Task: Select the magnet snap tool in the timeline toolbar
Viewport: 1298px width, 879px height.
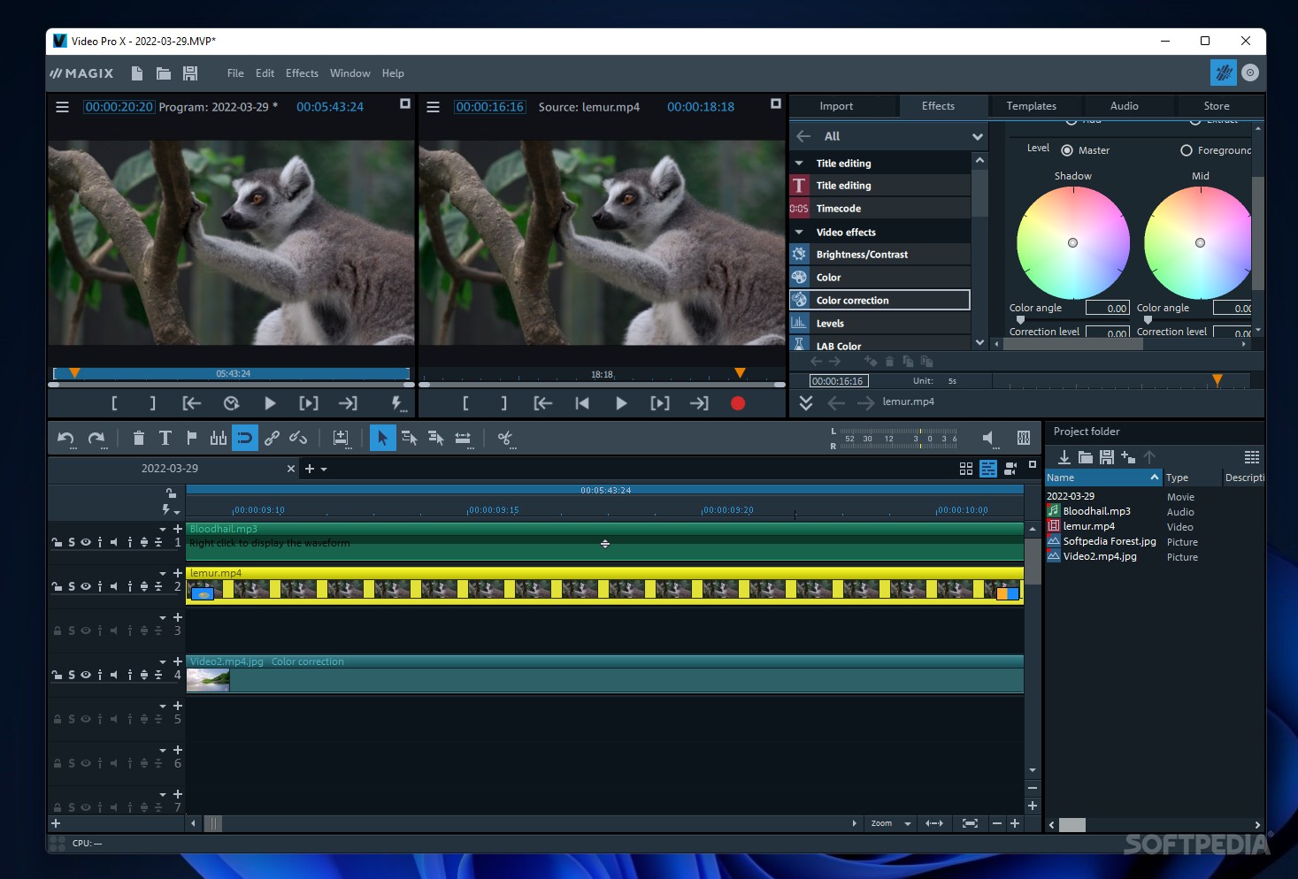Action: [x=245, y=438]
